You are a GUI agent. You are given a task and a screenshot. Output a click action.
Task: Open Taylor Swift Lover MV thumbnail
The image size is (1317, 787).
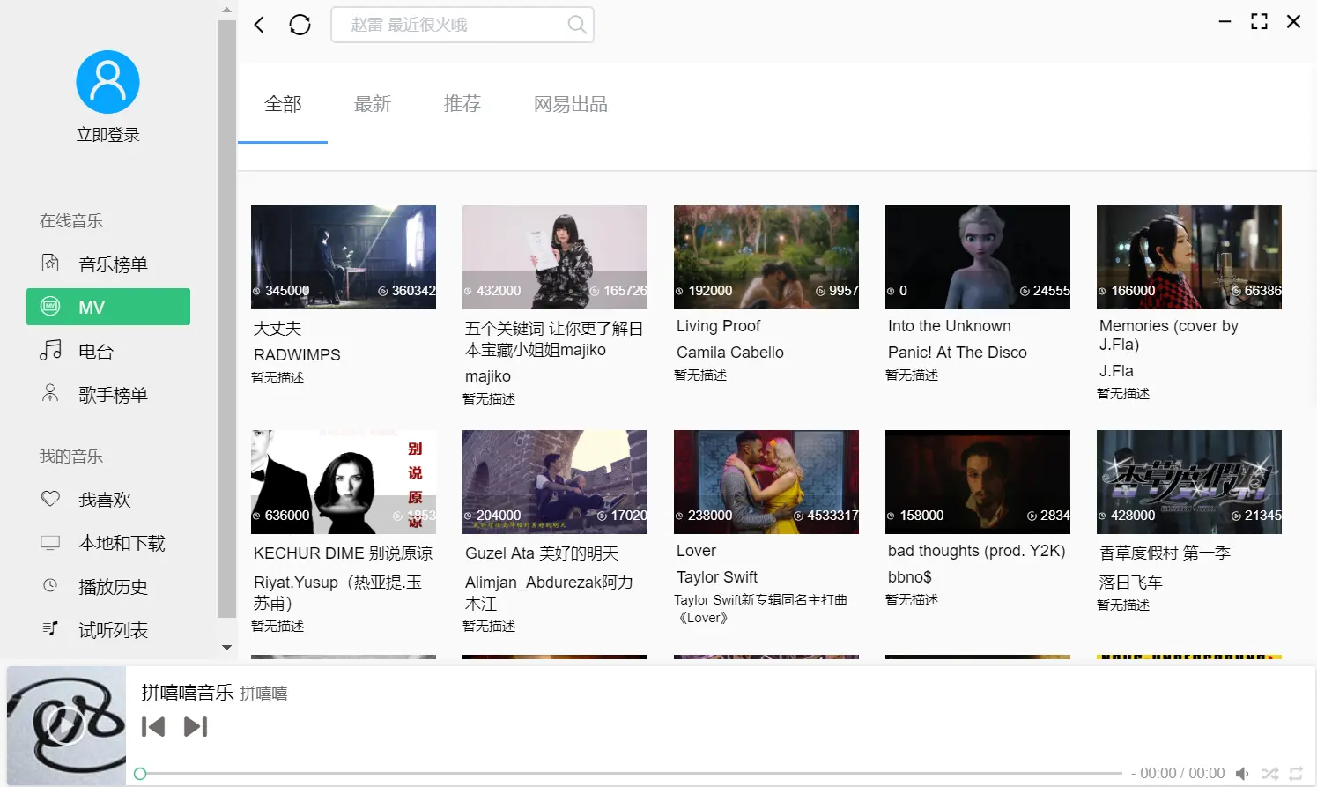click(766, 482)
